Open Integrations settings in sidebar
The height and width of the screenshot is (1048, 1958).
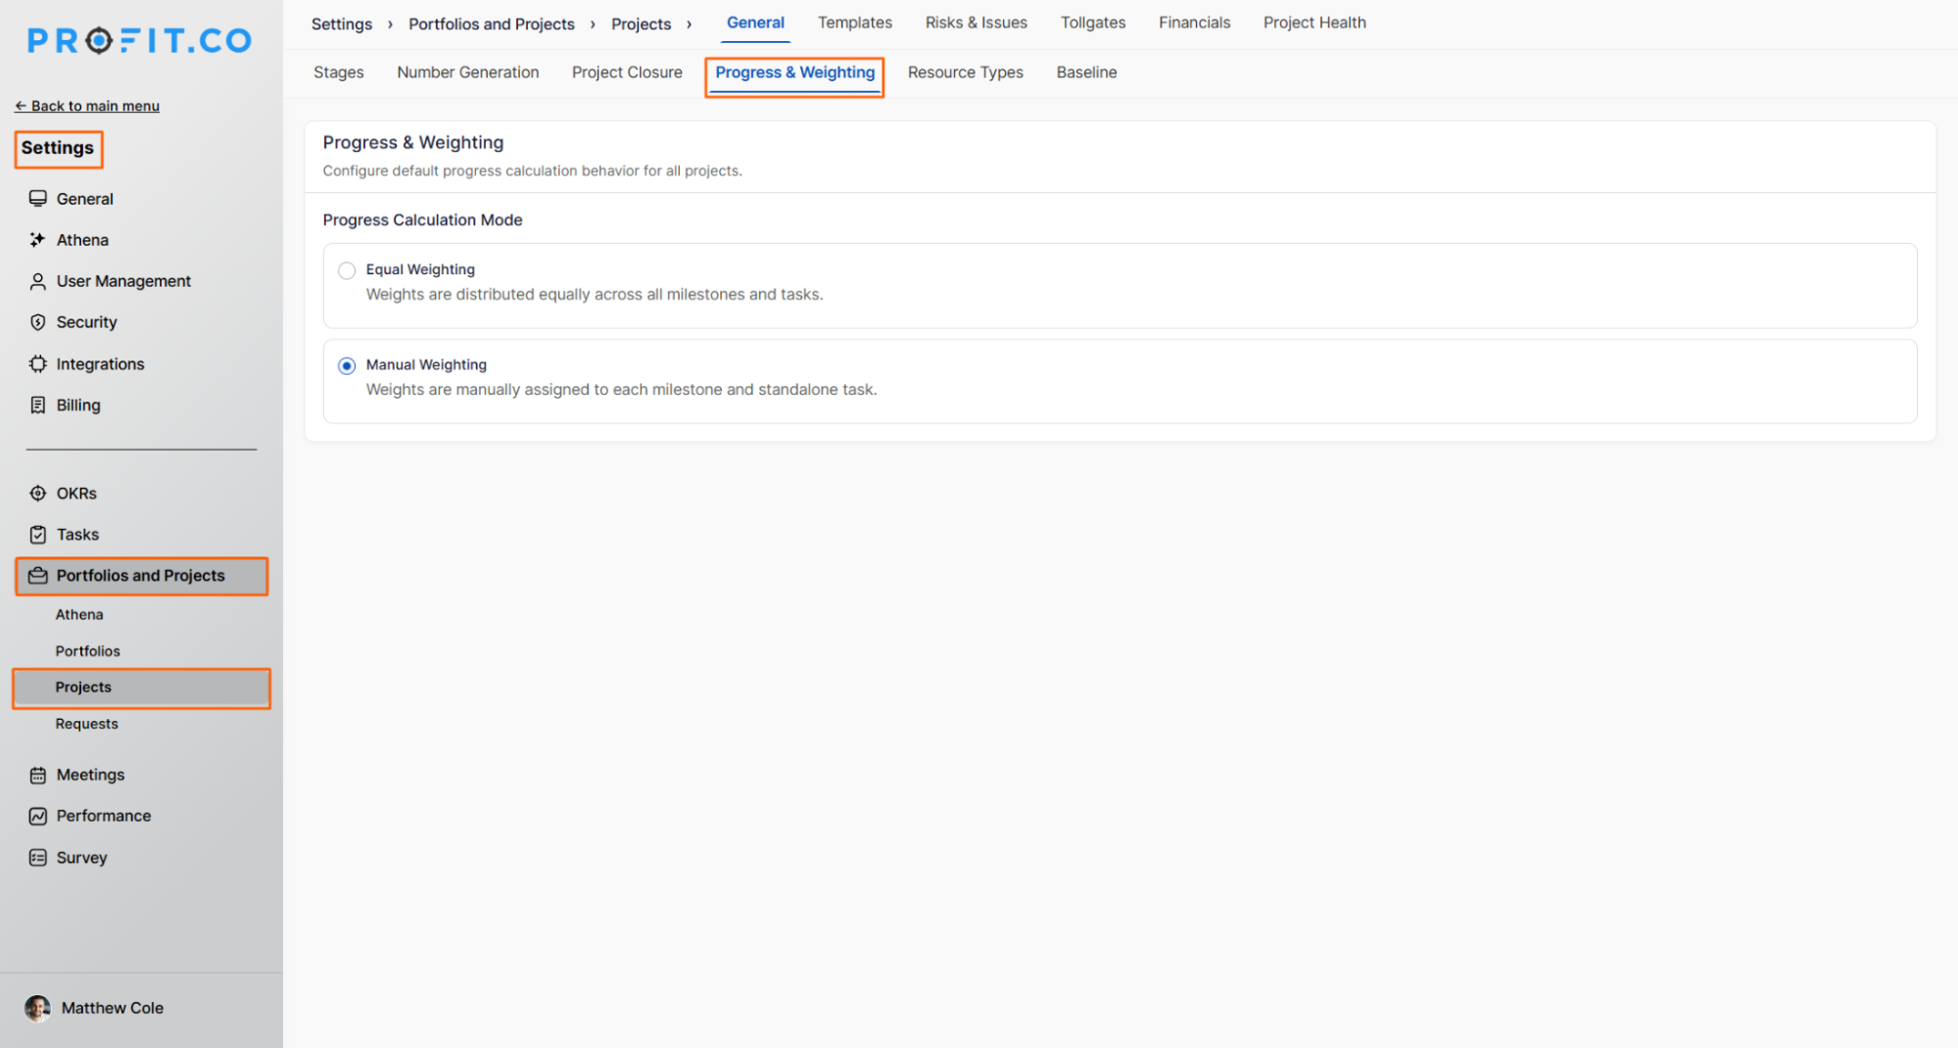click(100, 364)
